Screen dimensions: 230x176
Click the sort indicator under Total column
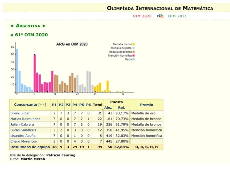[x=102, y=110]
